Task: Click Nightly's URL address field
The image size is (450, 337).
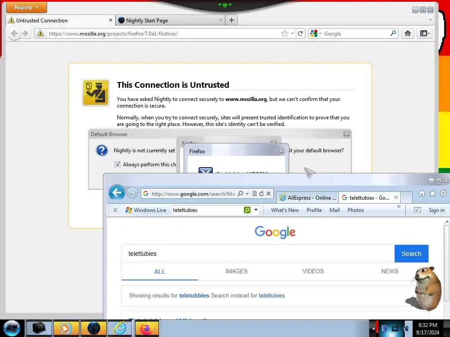Action: click(x=163, y=33)
